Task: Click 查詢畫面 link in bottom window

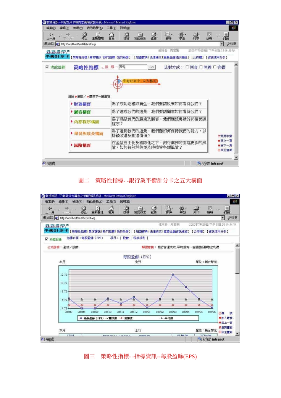Action: (226, 328)
